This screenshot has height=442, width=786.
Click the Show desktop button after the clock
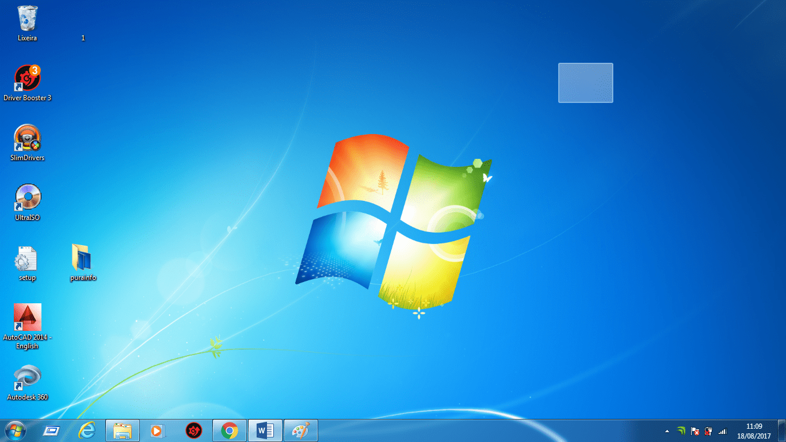coord(781,431)
